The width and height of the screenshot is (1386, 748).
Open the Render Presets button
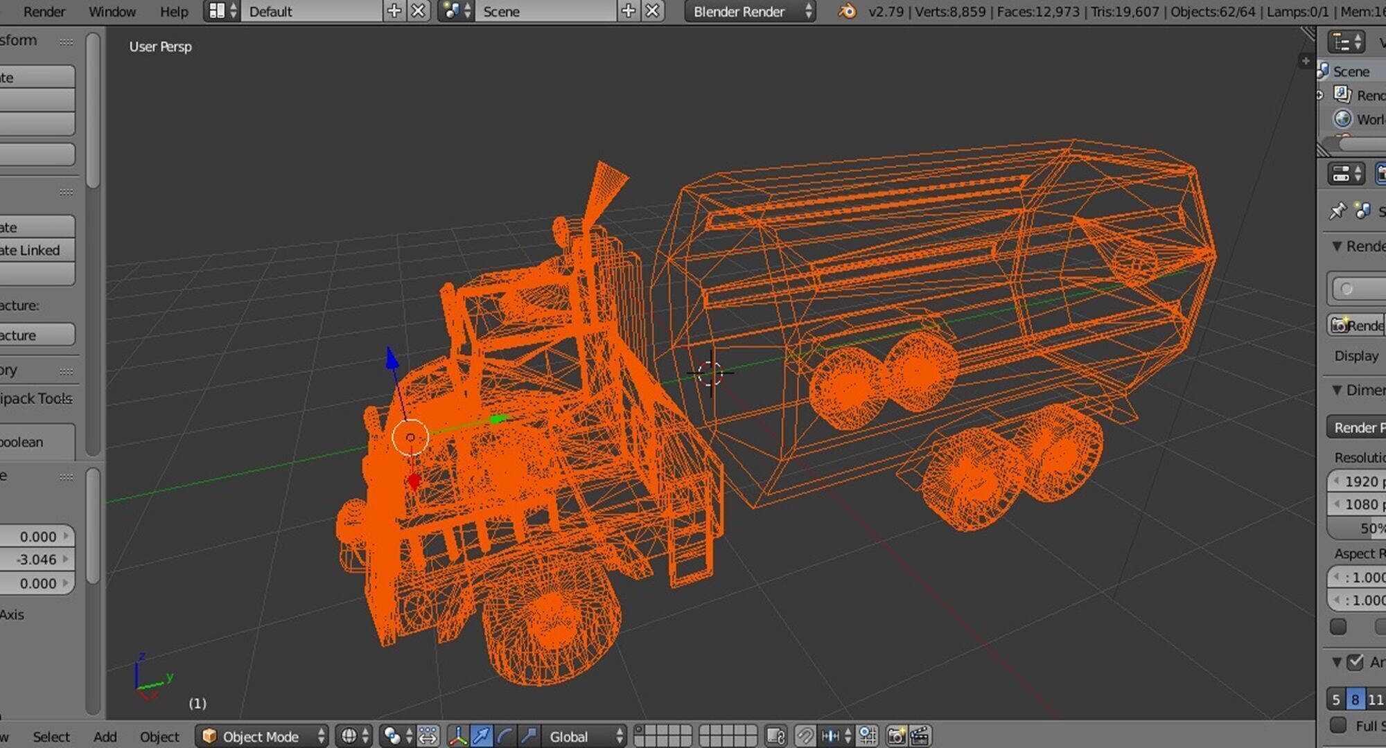tap(1356, 427)
